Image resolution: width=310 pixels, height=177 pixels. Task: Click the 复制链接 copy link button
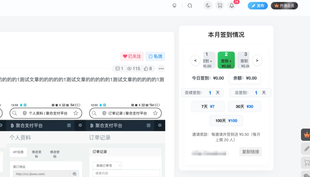point(250,152)
